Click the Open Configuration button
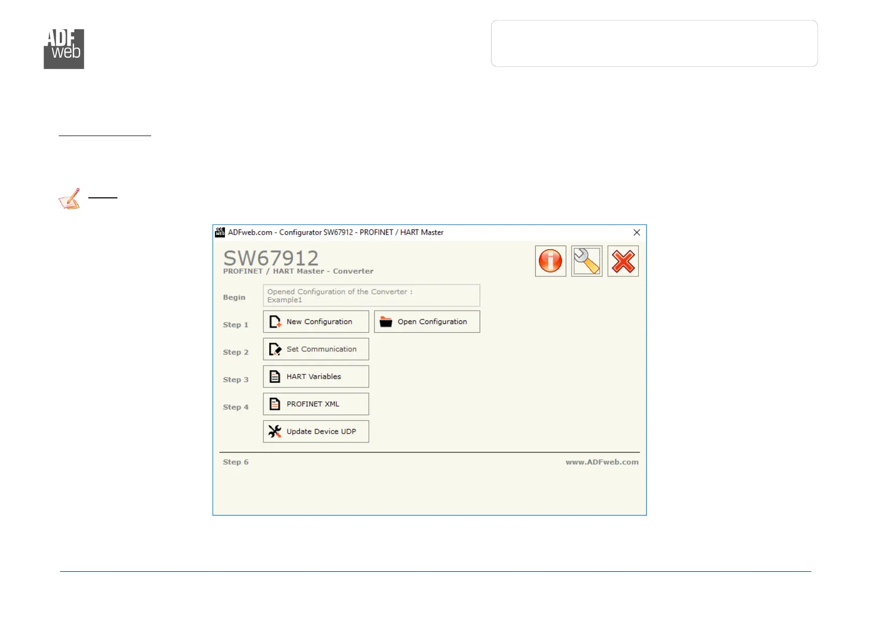 (x=427, y=321)
